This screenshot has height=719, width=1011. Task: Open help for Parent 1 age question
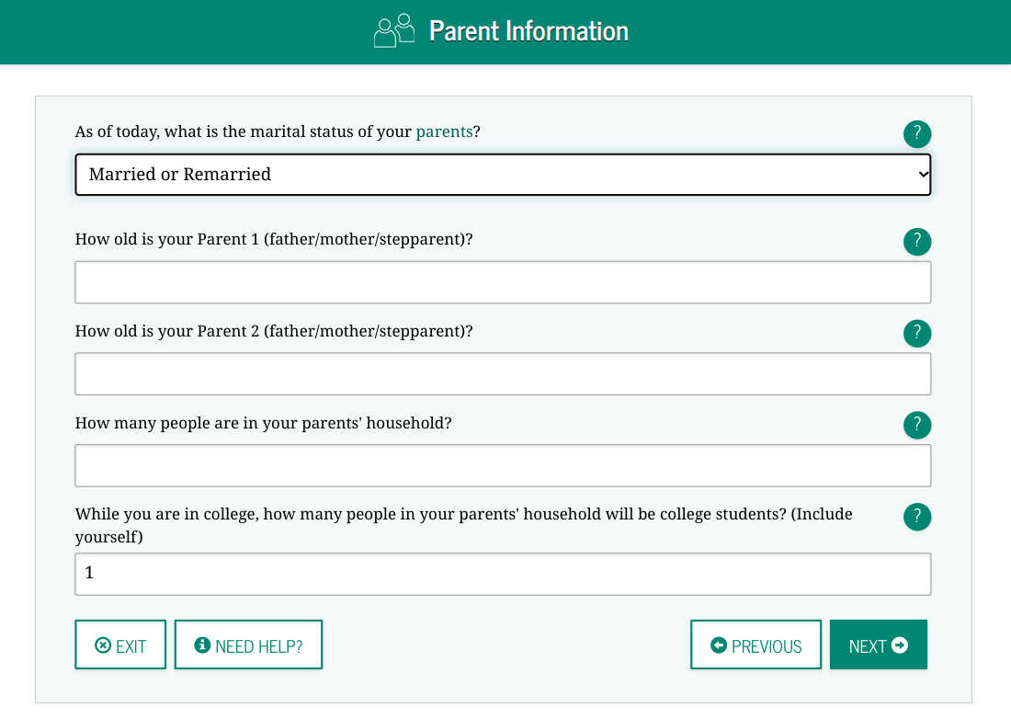(x=917, y=242)
